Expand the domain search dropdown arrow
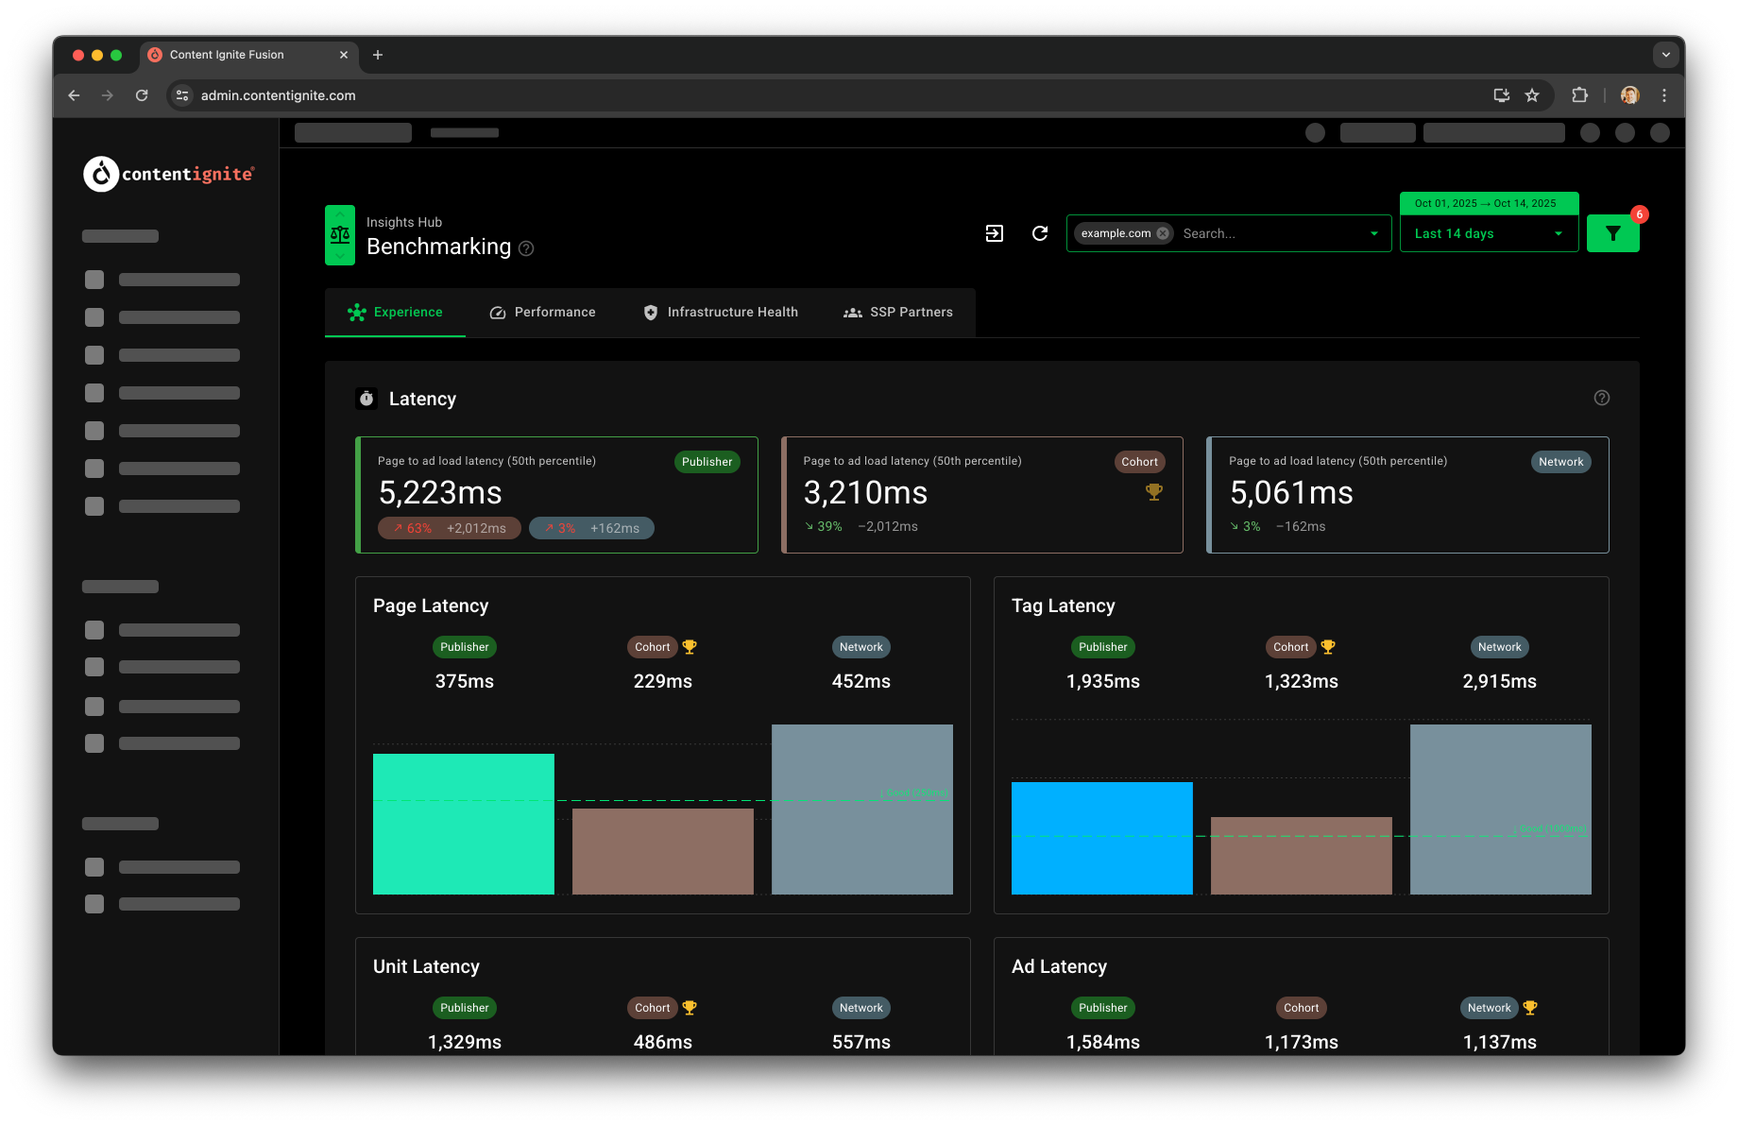 point(1373,233)
